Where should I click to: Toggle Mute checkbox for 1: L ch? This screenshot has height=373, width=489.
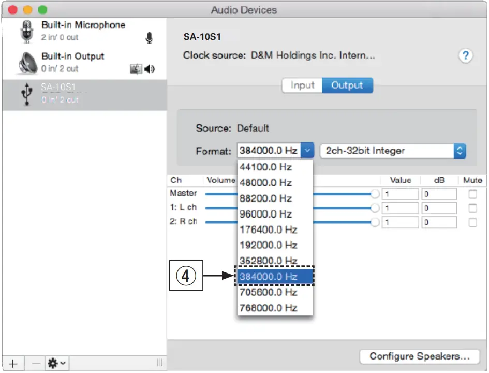[472, 208]
